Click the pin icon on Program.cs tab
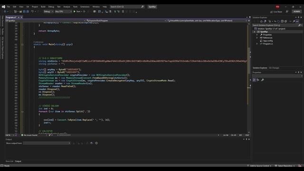This screenshot has width=304, height=171. tap(19, 18)
